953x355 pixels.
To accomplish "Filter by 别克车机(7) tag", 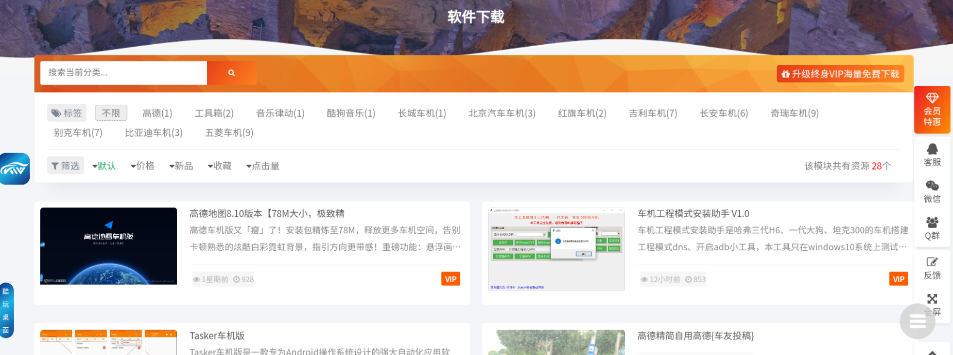I will pos(78,133).
